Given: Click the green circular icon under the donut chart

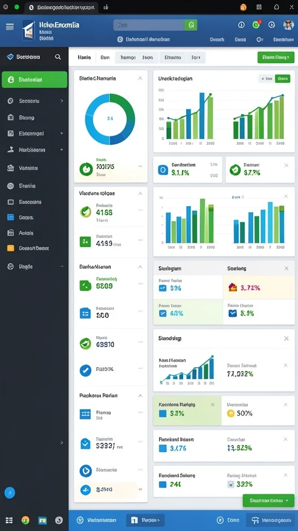Looking at the screenshot, I should pyautogui.click(x=86, y=169).
